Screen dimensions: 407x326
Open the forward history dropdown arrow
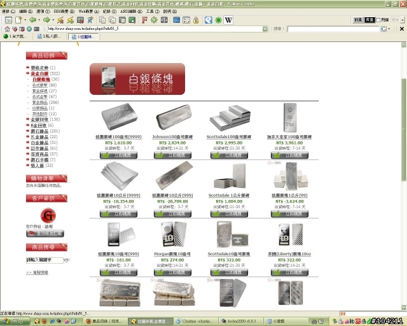pos(53,20)
